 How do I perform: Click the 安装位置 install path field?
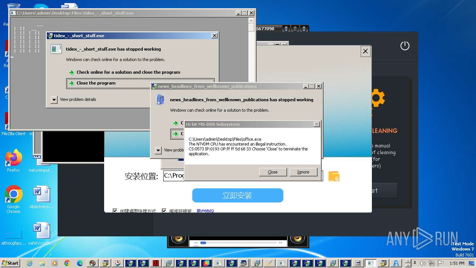(x=174, y=176)
